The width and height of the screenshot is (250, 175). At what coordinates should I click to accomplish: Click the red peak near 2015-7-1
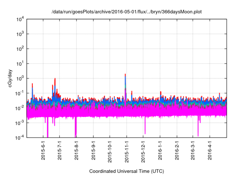click(x=55, y=79)
